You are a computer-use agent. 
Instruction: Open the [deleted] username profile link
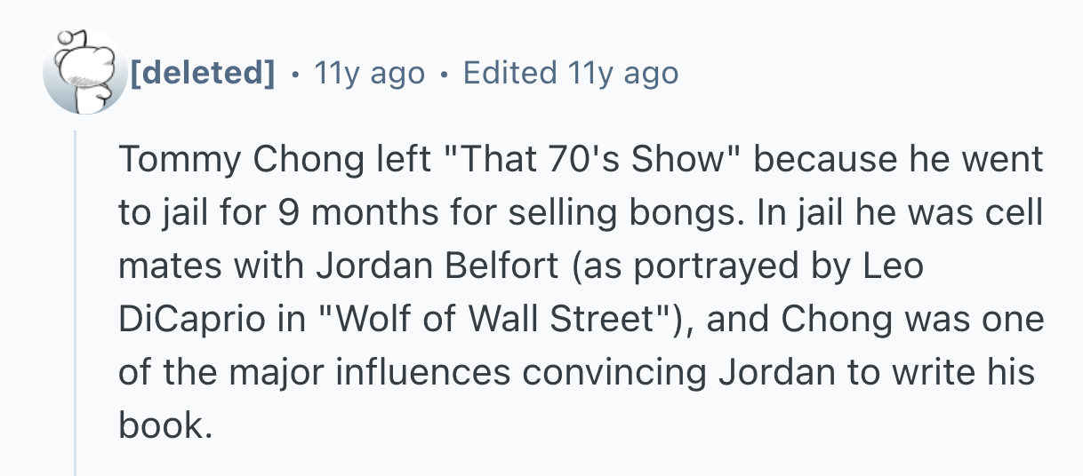(x=202, y=73)
